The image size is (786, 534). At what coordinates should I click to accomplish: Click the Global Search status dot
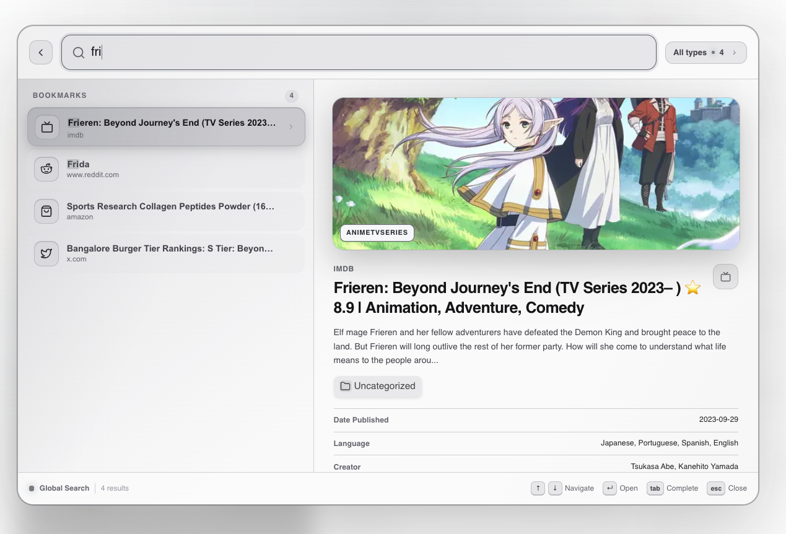click(x=32, y=488)
